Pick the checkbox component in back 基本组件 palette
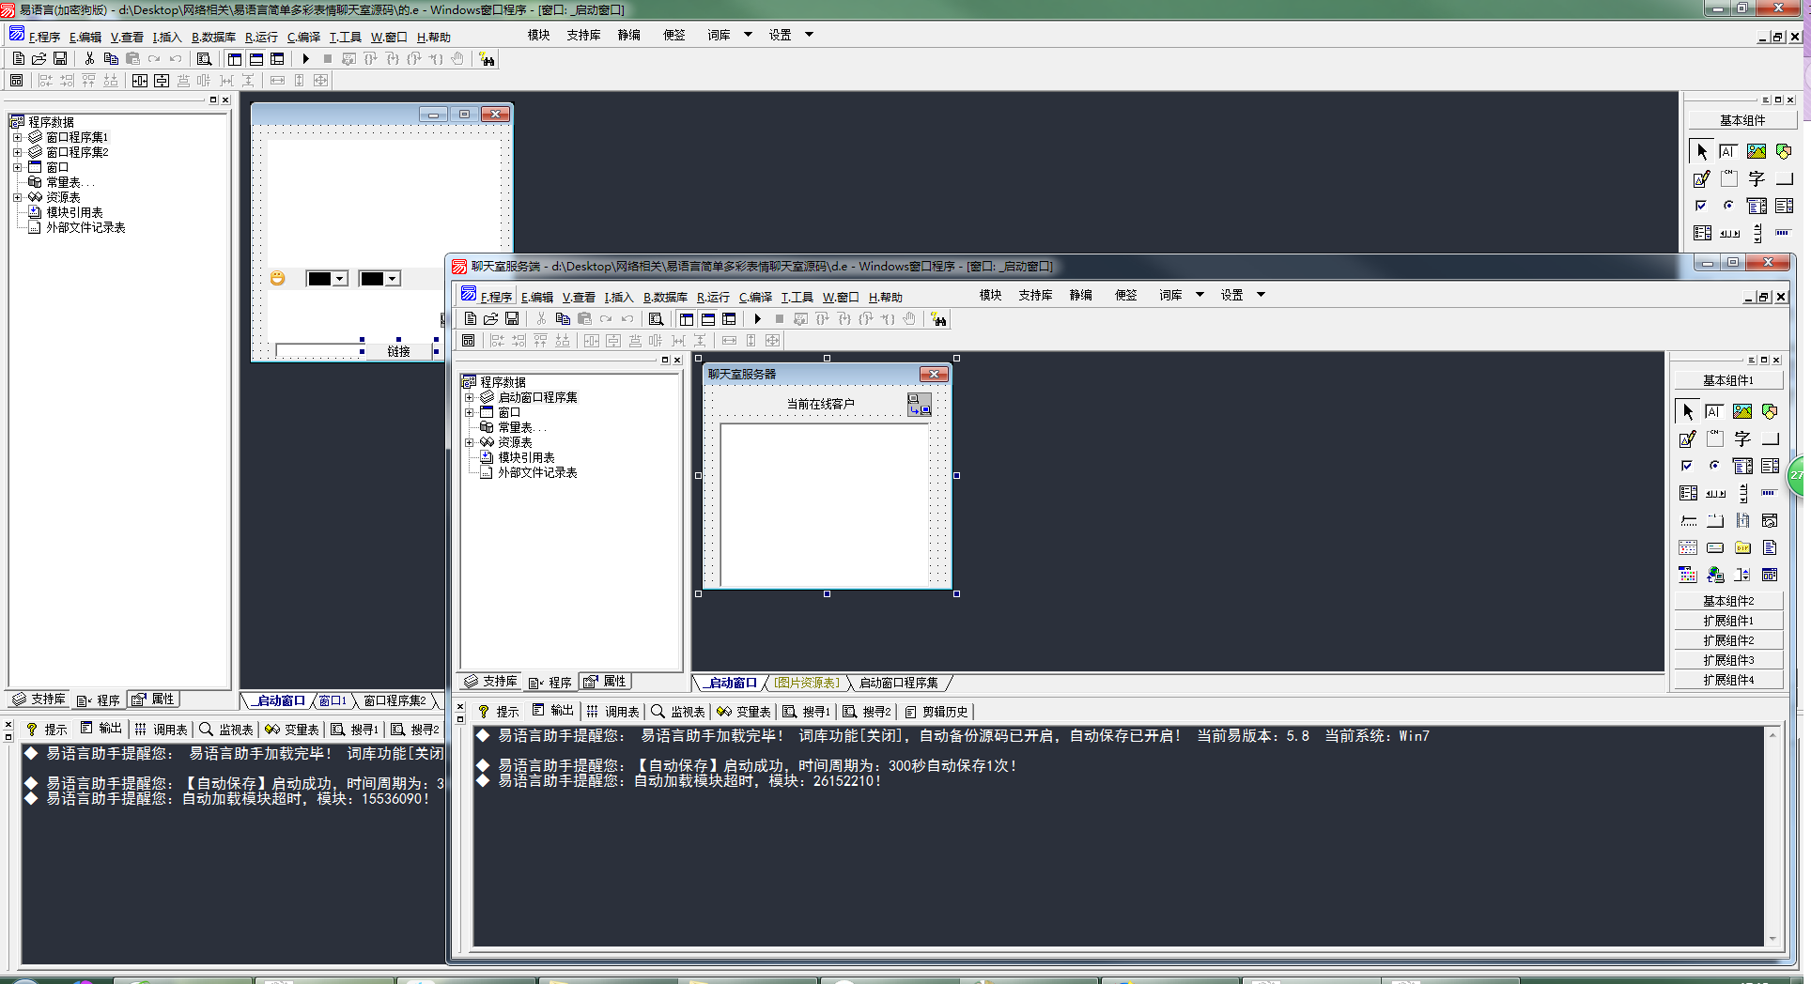 [1701, 206]
